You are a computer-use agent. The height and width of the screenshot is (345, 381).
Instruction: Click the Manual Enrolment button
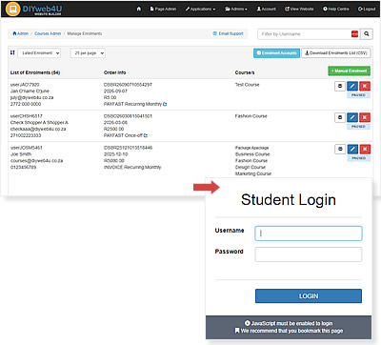coord(349,71)
